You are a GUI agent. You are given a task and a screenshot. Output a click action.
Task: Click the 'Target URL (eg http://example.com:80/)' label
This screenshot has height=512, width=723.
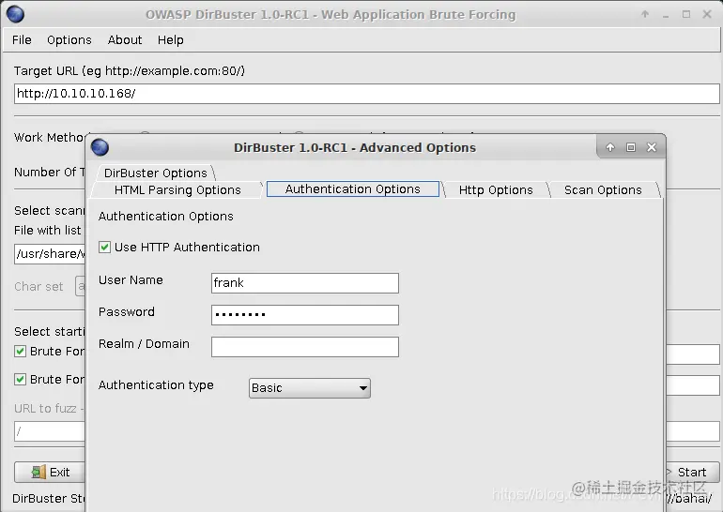tap(130, 71)
